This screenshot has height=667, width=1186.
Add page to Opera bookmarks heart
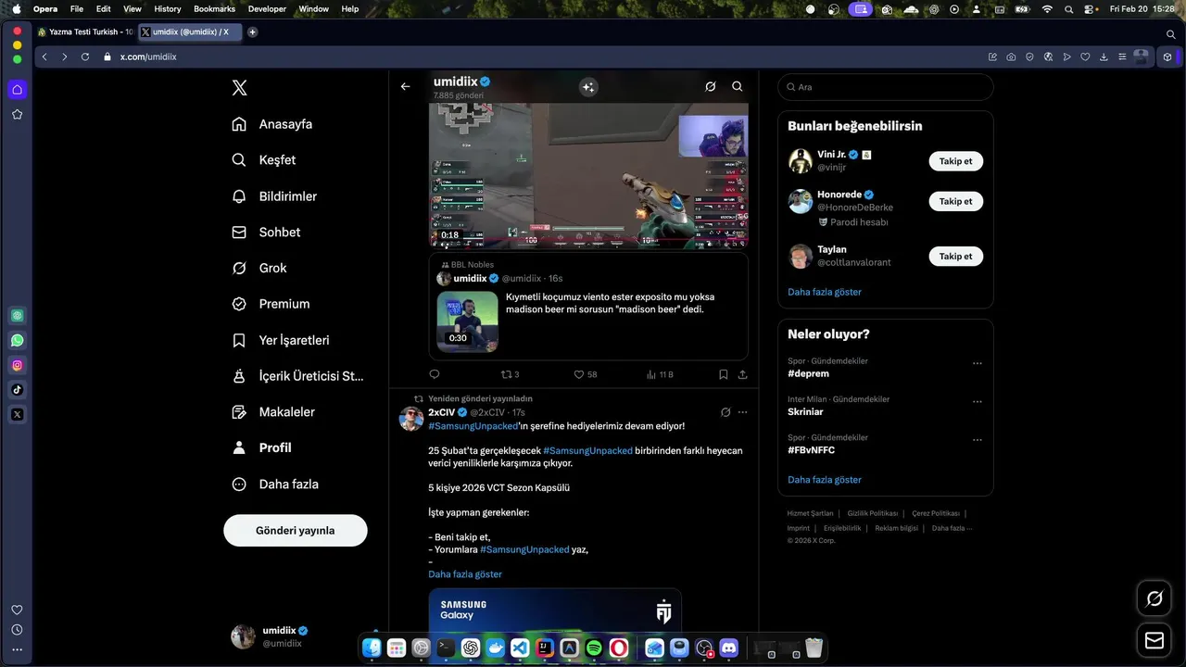1085,57
